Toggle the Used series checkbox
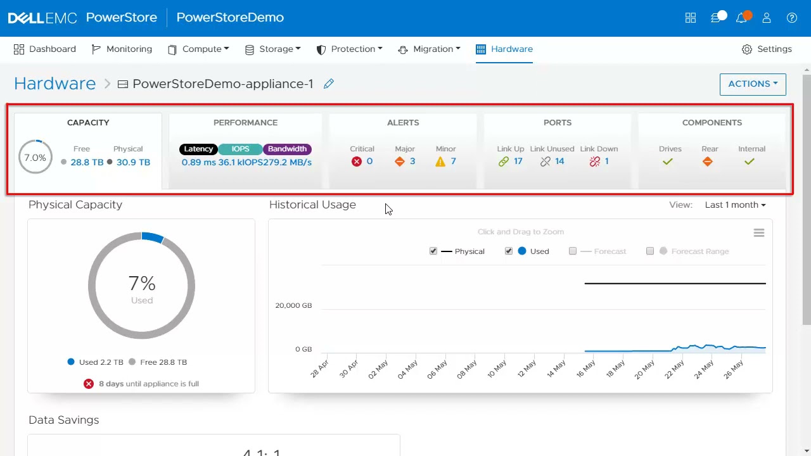811x456 pixels. tap(509, 251)
